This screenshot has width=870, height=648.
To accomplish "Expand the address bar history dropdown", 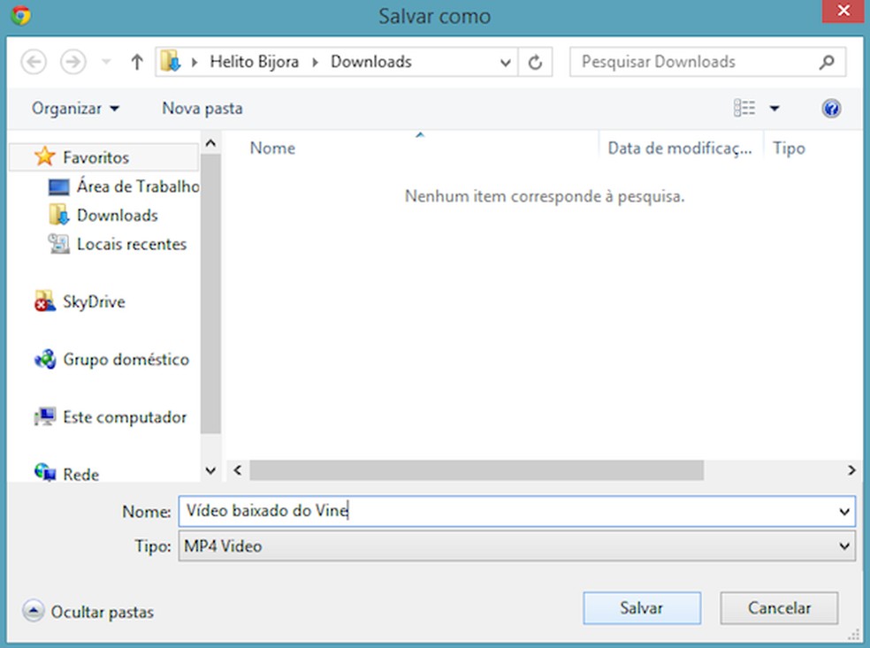I will pyautogui.click(x=506, y=62).
